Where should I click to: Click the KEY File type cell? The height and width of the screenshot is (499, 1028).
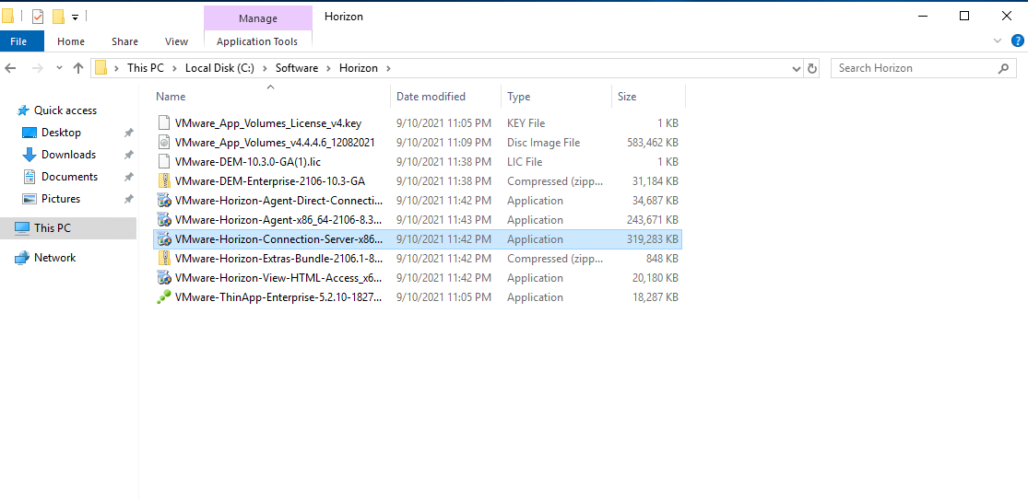(526, 123)
